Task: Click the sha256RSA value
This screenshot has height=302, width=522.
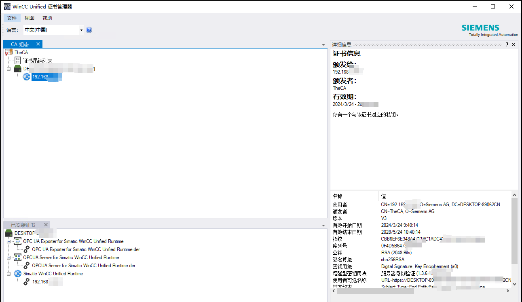Action: coord(393,260)
